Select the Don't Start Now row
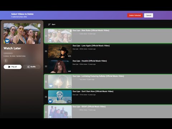Image resolution: width=172 pixels, height=129 pixels. [x=108, y=97]
